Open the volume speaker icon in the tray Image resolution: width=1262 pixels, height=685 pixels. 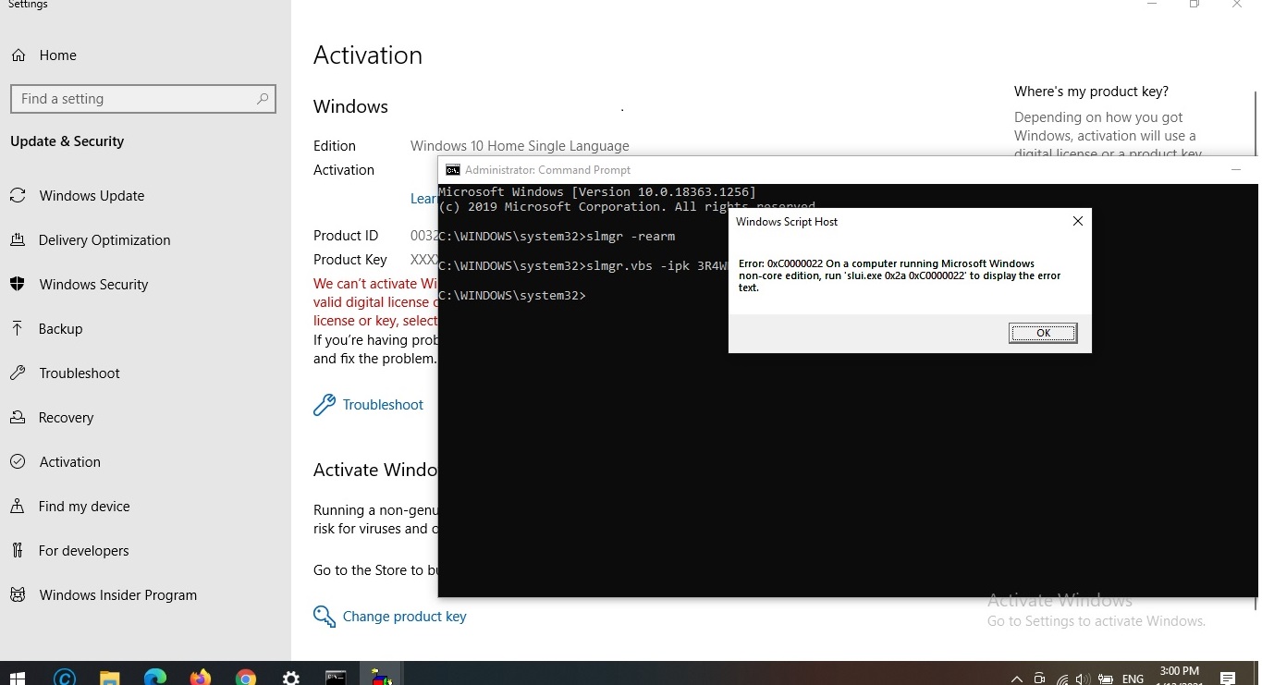1083,678
